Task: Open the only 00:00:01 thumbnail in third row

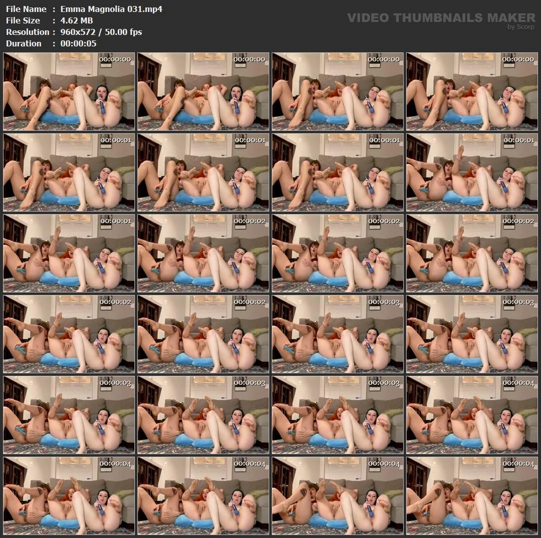Action: coord(68,253)
